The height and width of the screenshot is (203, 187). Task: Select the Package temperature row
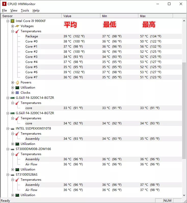(103, 36)
